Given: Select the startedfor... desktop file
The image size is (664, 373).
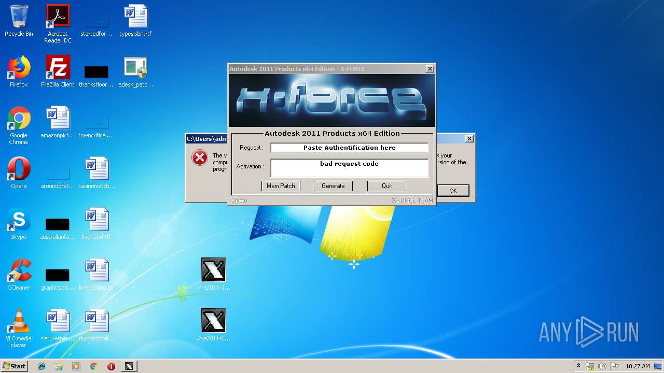Looking at the screenshot, I should 96,23.
